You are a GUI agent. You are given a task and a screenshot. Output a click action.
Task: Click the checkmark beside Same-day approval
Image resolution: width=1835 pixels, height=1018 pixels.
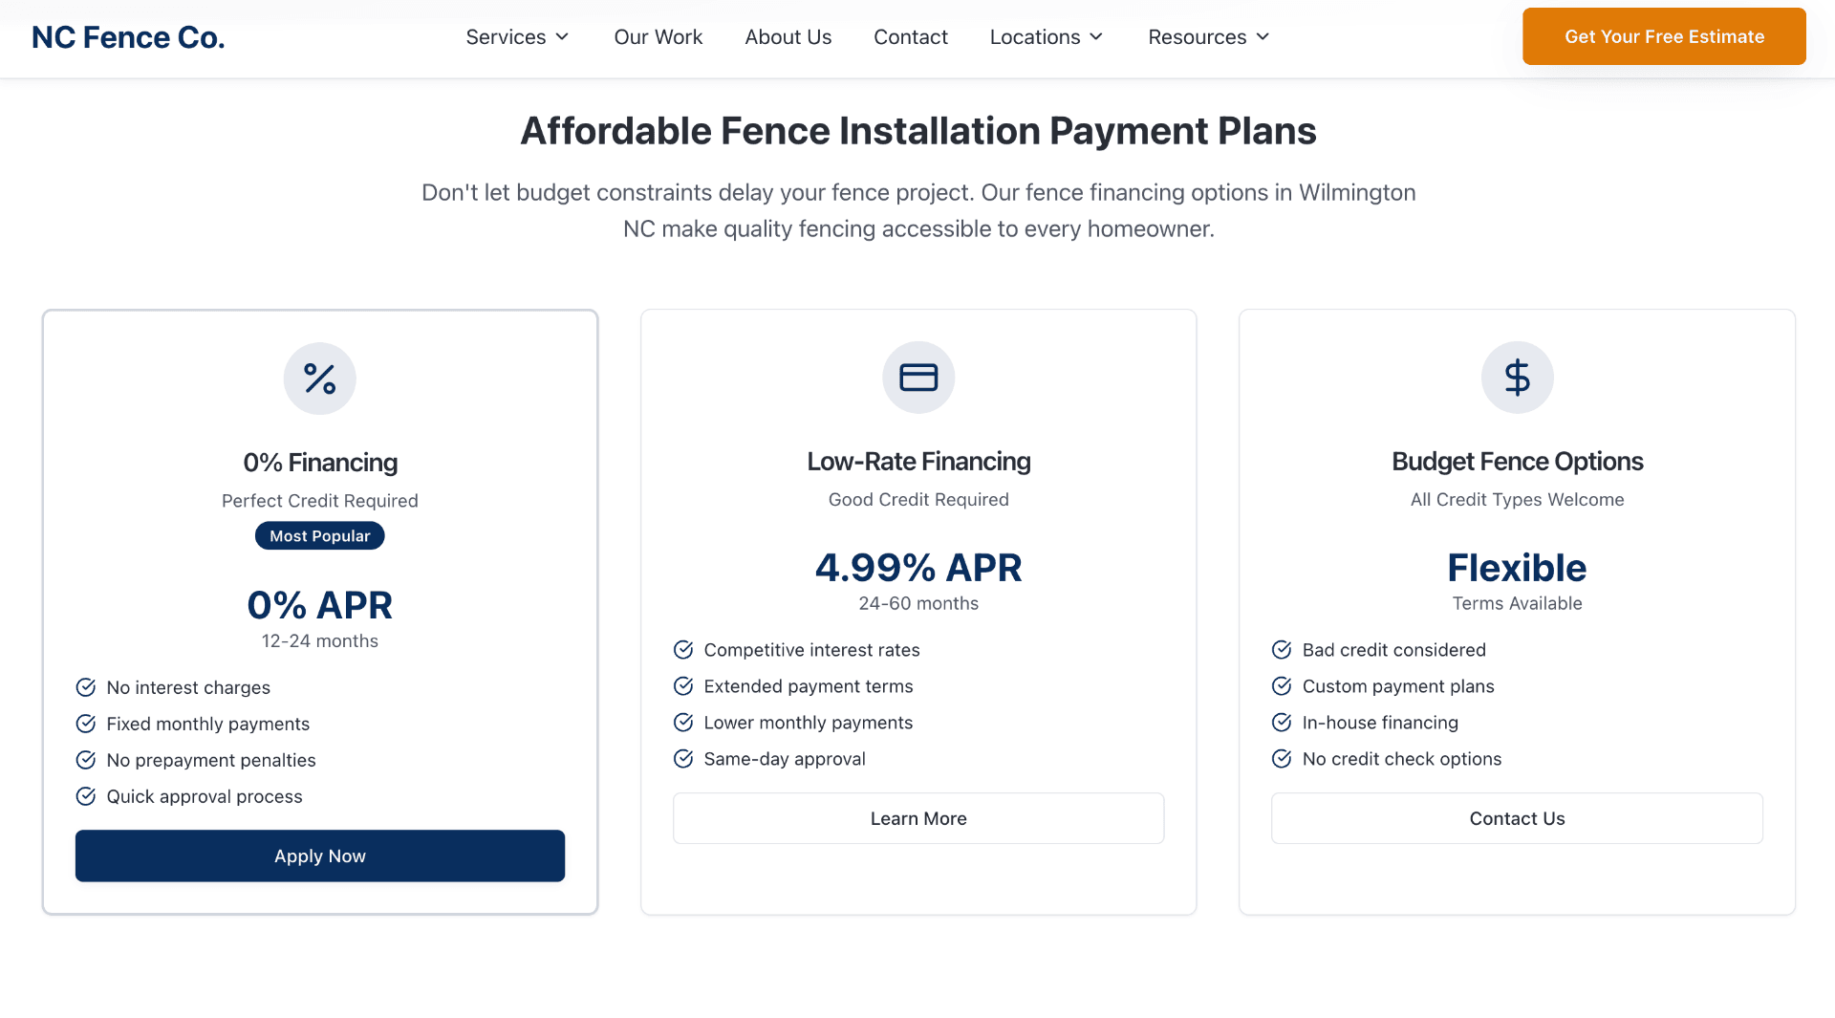pos(683,758)
